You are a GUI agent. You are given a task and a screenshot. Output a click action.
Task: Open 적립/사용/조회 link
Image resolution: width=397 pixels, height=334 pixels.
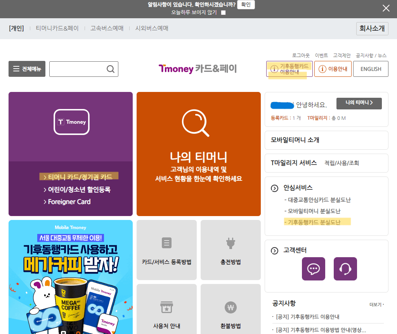click(342, 163)
